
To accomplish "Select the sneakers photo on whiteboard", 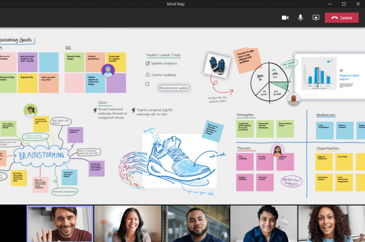I will click(217, 65).
